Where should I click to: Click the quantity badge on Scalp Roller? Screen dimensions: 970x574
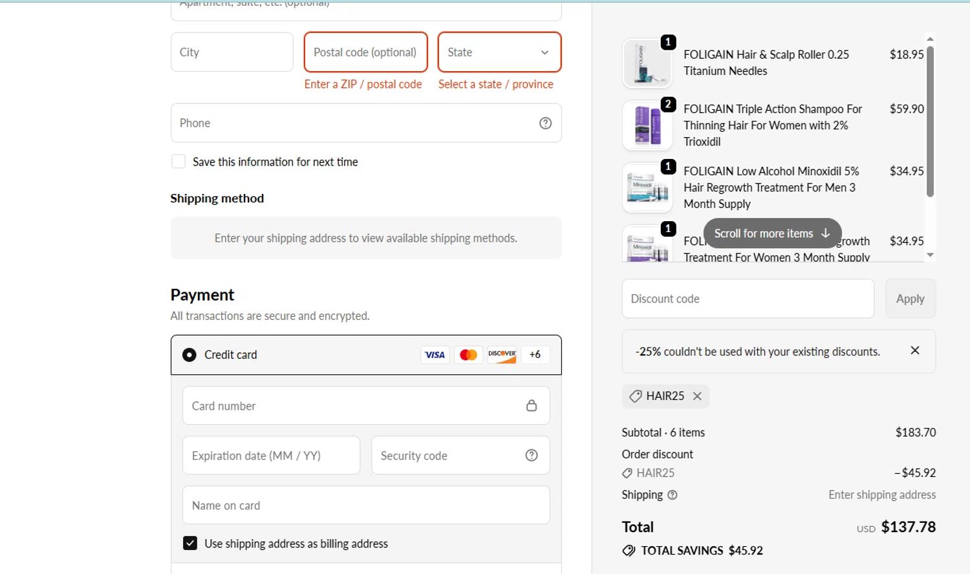pos(668,42)
